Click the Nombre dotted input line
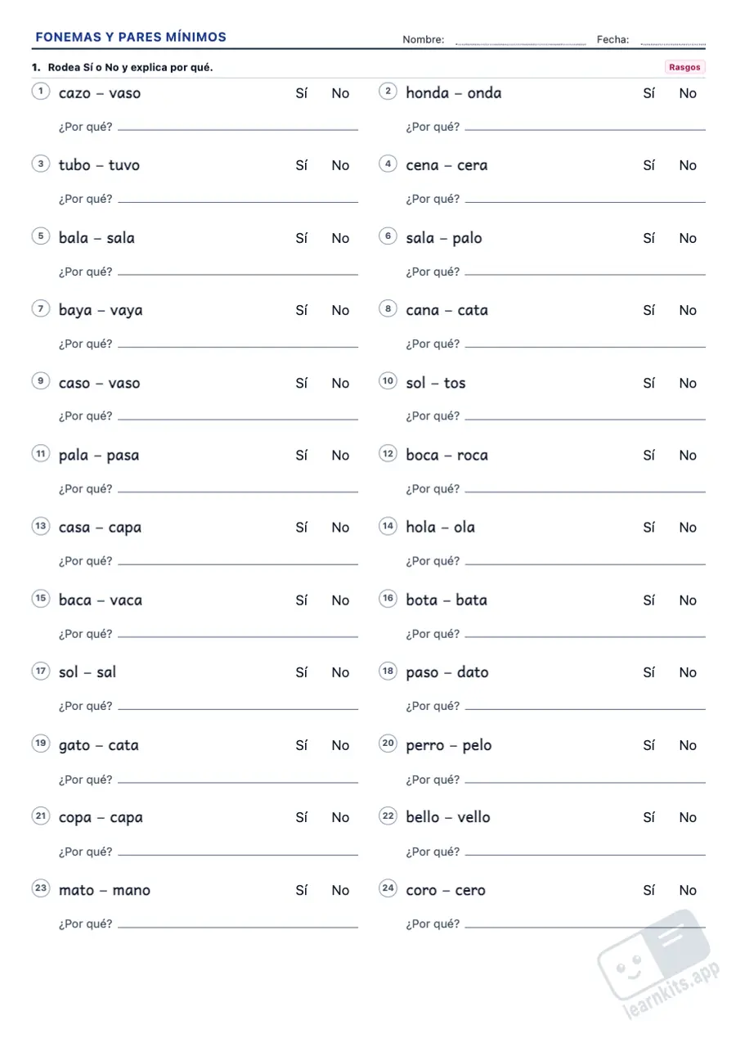This screenshot has height=1038, width=736. click(520, 42)
